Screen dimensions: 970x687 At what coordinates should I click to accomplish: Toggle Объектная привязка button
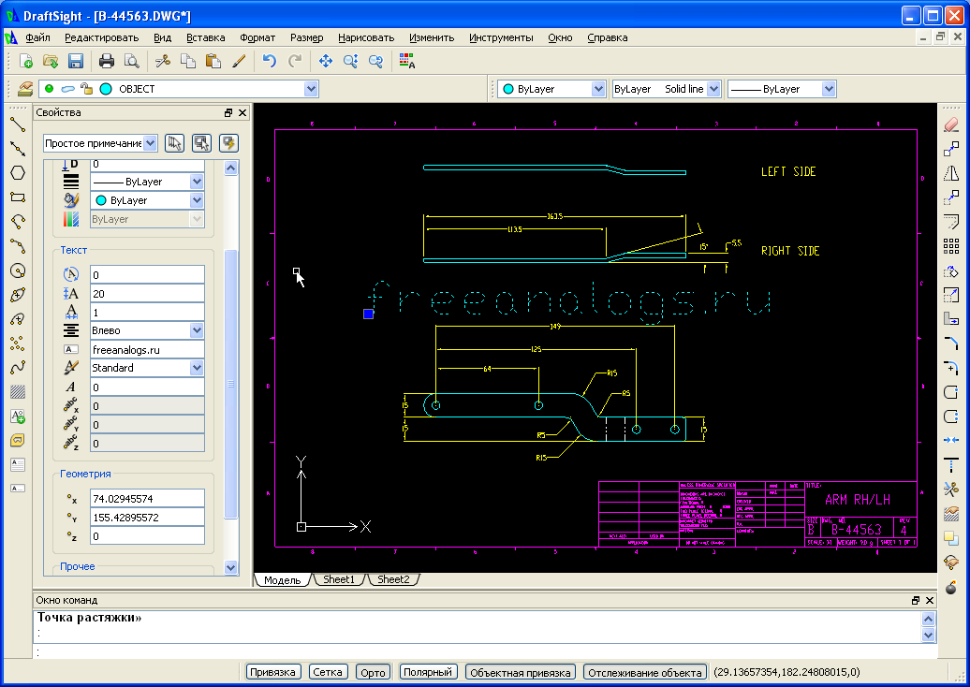(521, 672)
